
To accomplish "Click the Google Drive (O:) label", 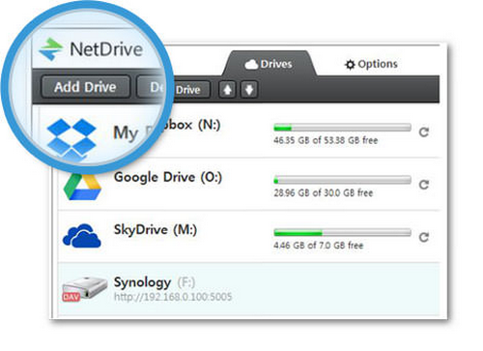I will coord(168,177).
